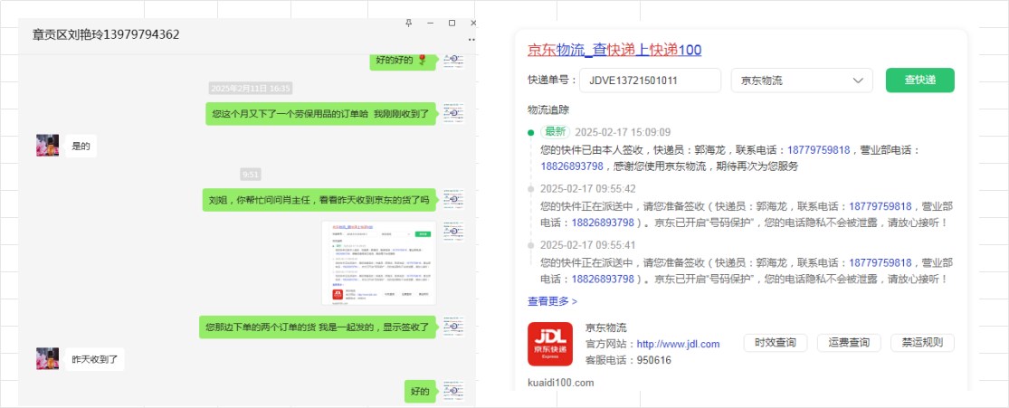
Task: Click courier phone 18779759818 in the 15:09:09 entry
Action: 819,150
